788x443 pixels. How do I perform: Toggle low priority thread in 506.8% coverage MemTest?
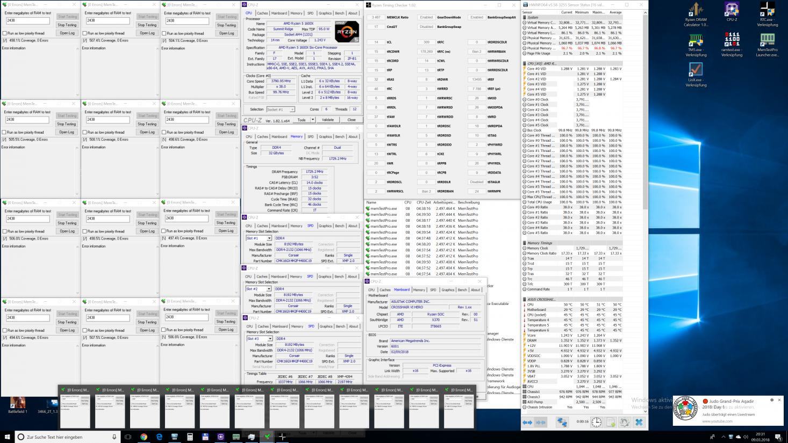point(164,330)
